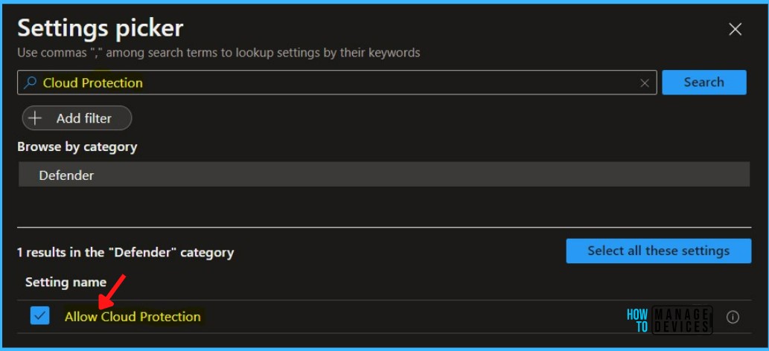Click the How To Manage Devices logo
Screen dimensions: 769x351
[669, 320]
